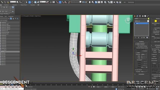Click the Copy named selection button

tap(155, 25)
